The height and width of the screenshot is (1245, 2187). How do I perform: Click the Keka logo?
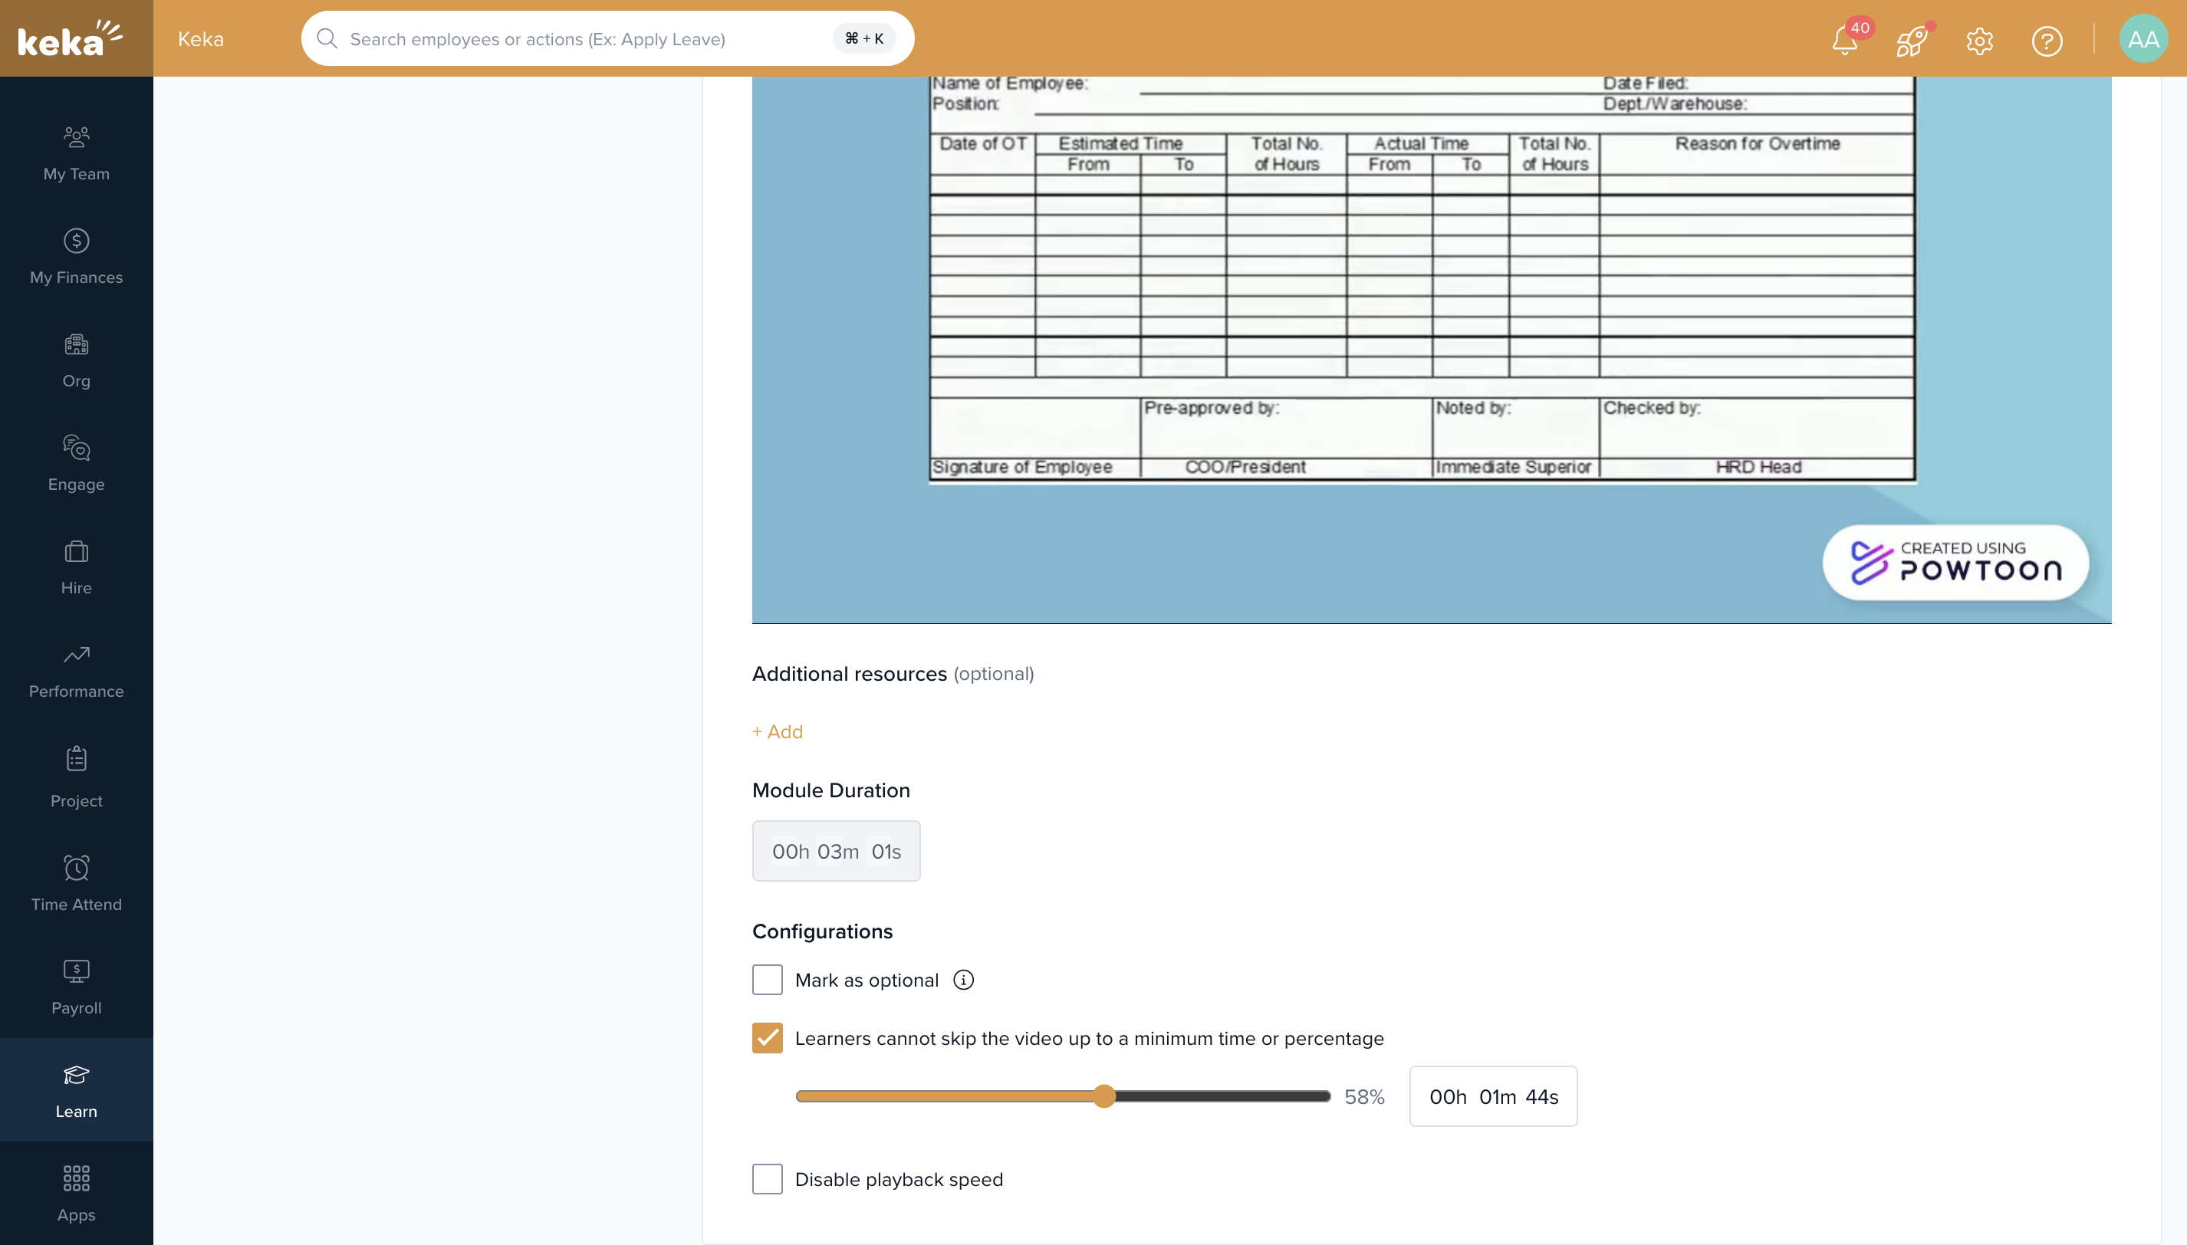click(70, 38)
